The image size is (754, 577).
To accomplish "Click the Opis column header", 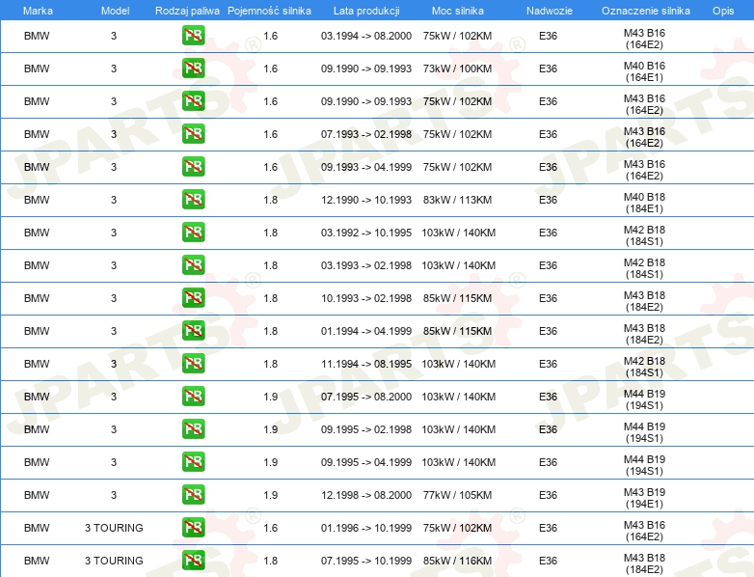I will (x=723, y=11).
